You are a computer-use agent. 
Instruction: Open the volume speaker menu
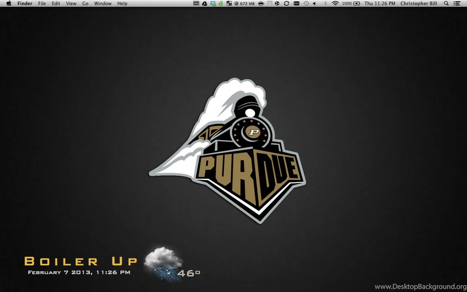(x=314, y=3)
